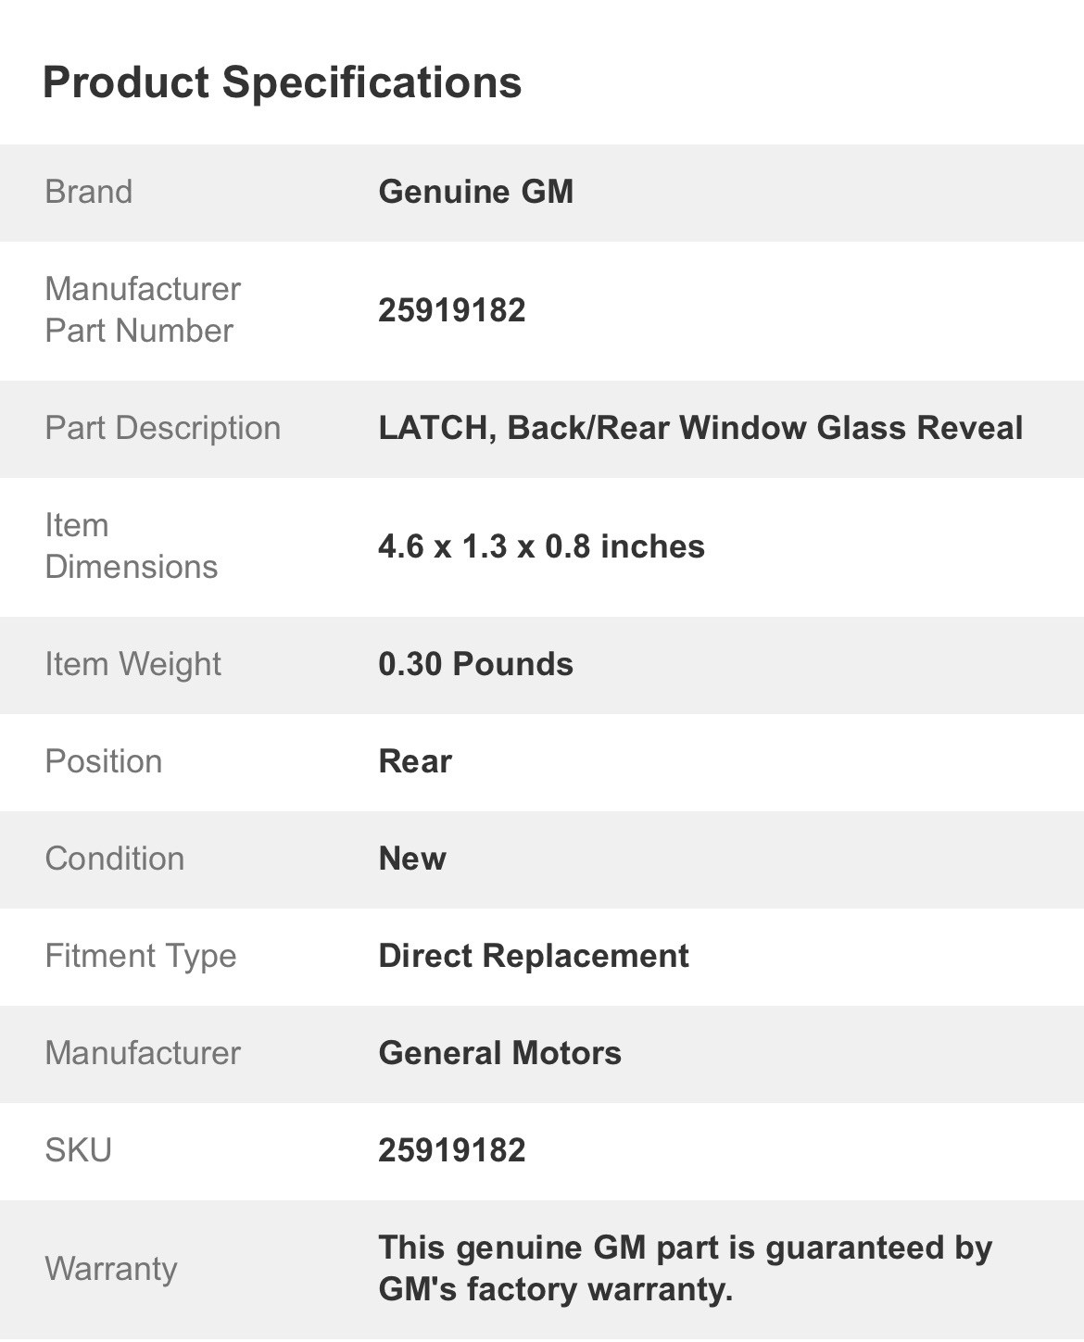Select manufacturer part number 25919182
The height and width of the screenshot is (1342, 1084).
(452, 310)
